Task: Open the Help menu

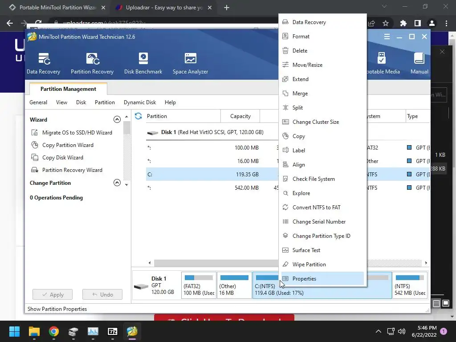Action: pyautogui.click(x=170, y=102)
